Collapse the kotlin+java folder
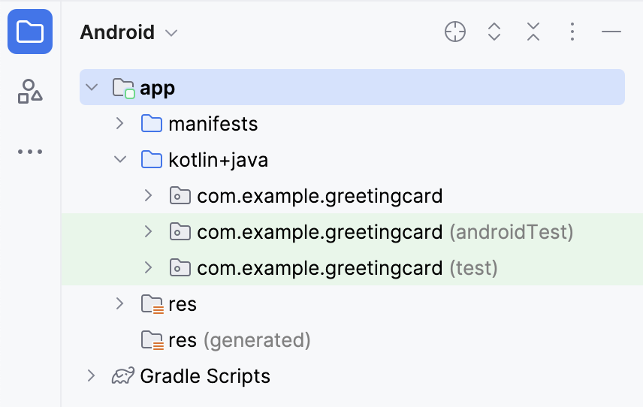The image size is (643, 407). (x=119, y=160)
